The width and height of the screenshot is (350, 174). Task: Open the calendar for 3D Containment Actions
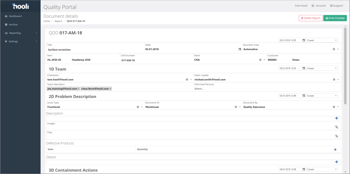point(304,169)
